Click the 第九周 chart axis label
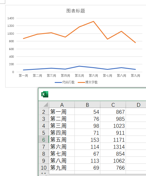The image size is (146, 176). click(x=136, y=76)
